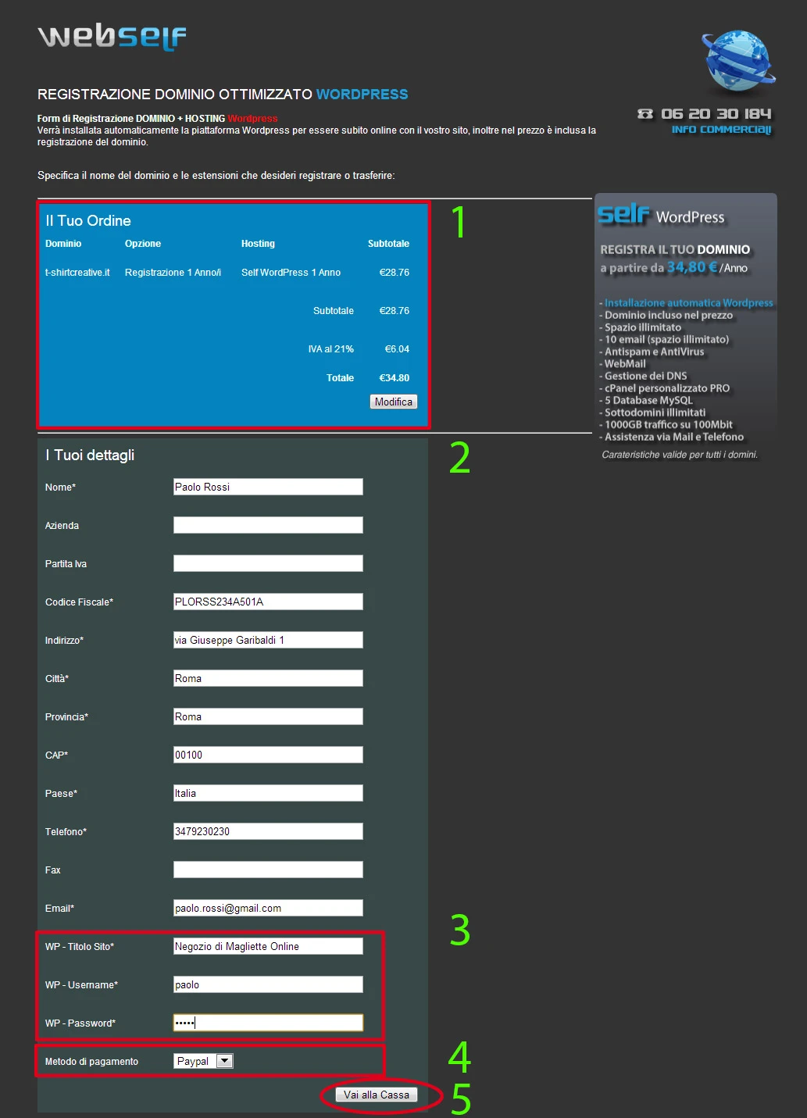Click the phone icon next to 06 20 30 184

tap(645, 114)
